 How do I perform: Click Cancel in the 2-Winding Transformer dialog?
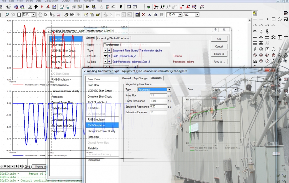[219, 47]
